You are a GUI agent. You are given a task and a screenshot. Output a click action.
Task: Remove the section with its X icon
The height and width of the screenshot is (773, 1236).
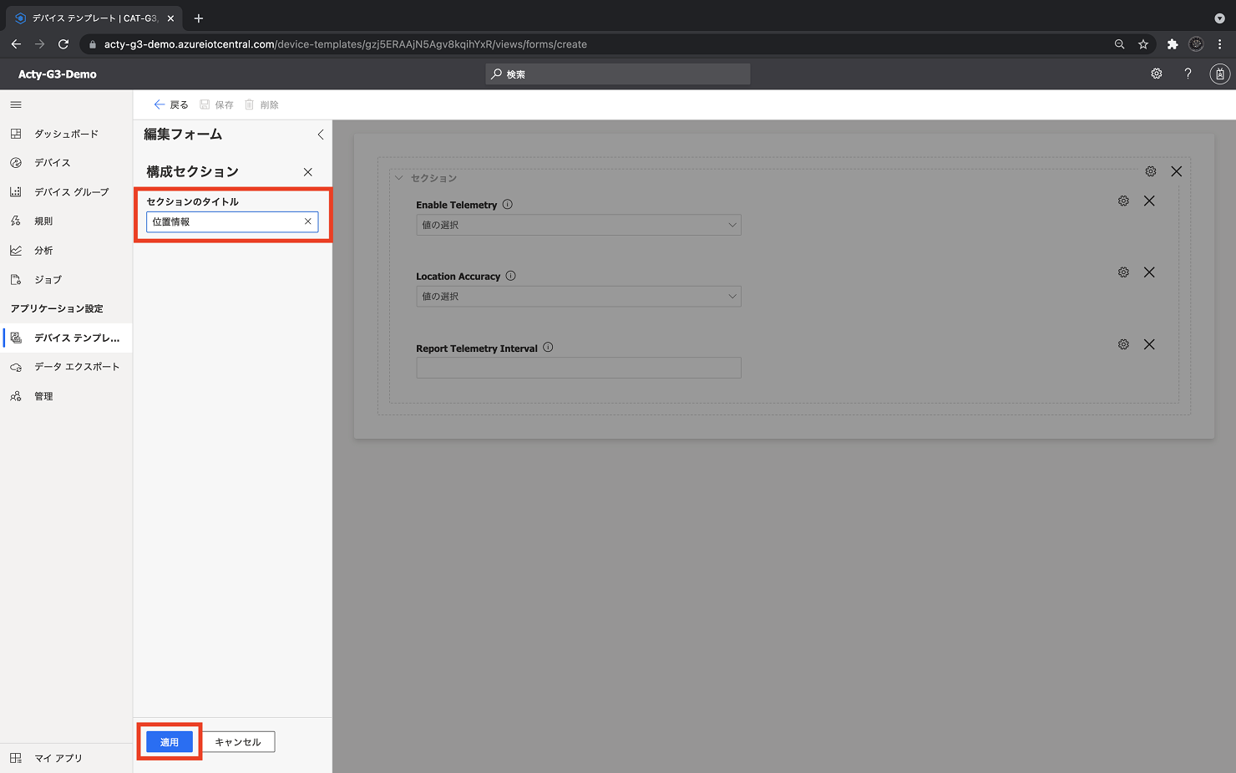(x=1177, y=171)
